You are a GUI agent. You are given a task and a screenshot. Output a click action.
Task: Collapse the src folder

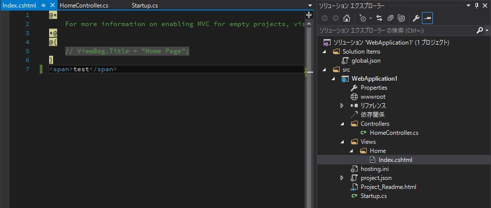(325, 70)
